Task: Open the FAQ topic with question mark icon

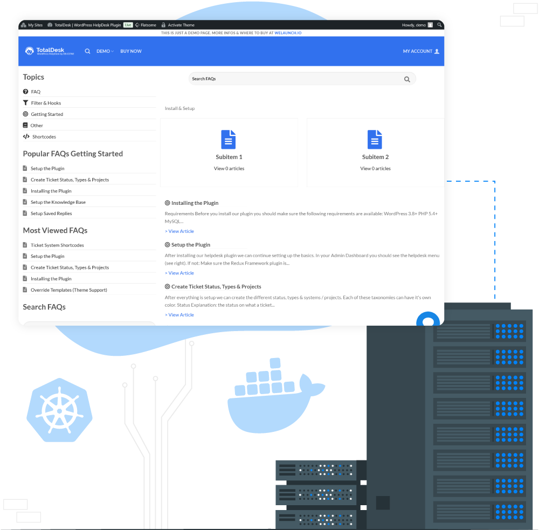Action: [x=26, y=91]
